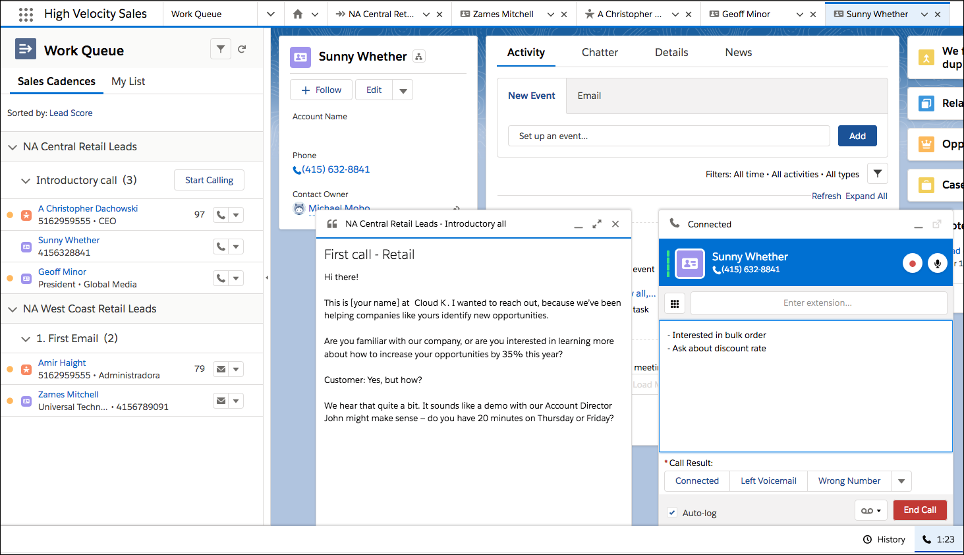Add the new event
The image size is (964, 555).
[x=857, y=136]
